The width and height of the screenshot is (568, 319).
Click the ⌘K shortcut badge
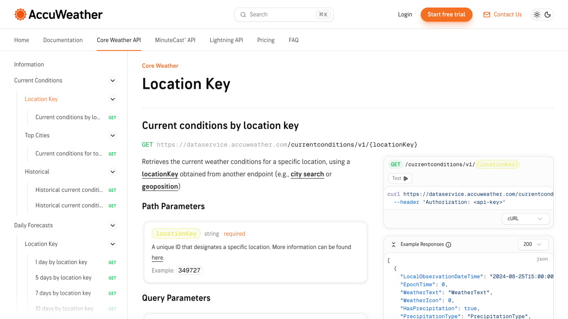click(323, 15)
